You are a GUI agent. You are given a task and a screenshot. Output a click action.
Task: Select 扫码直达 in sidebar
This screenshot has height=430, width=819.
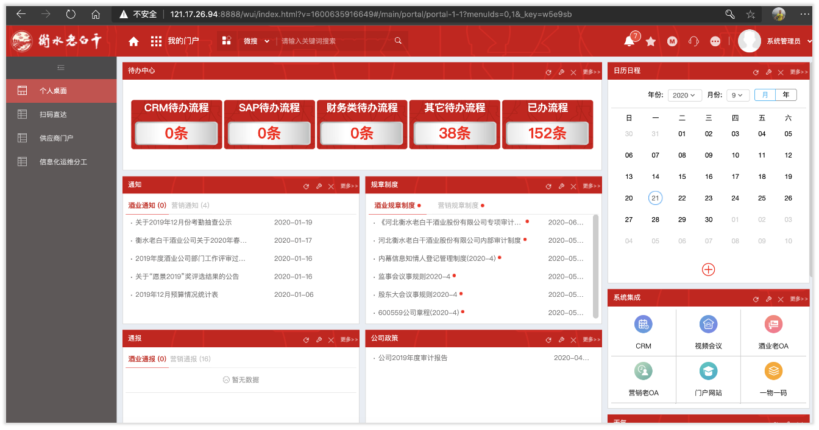coord(61,114)
